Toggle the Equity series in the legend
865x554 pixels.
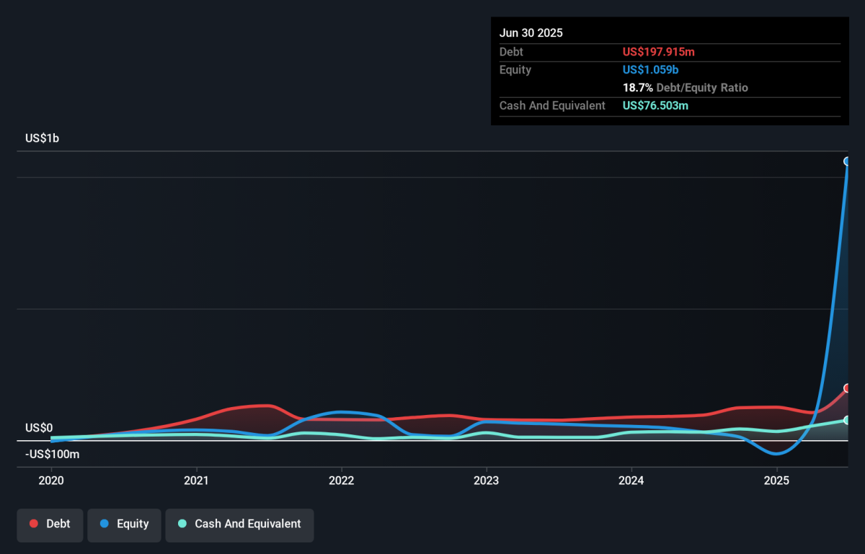(x=124, y=524)
